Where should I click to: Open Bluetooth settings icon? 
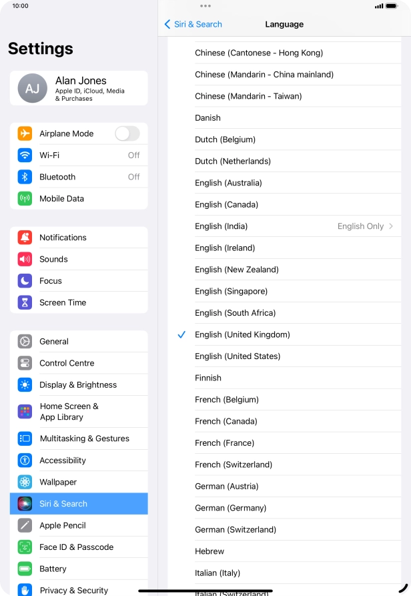pos(25,177)
